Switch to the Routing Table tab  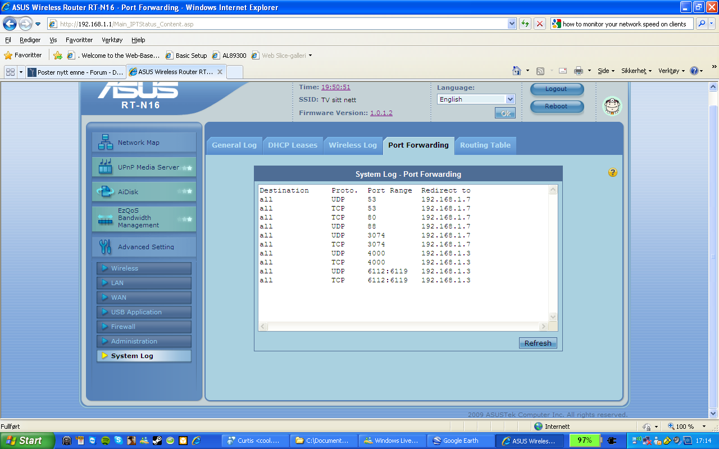[x=485, y=145]
